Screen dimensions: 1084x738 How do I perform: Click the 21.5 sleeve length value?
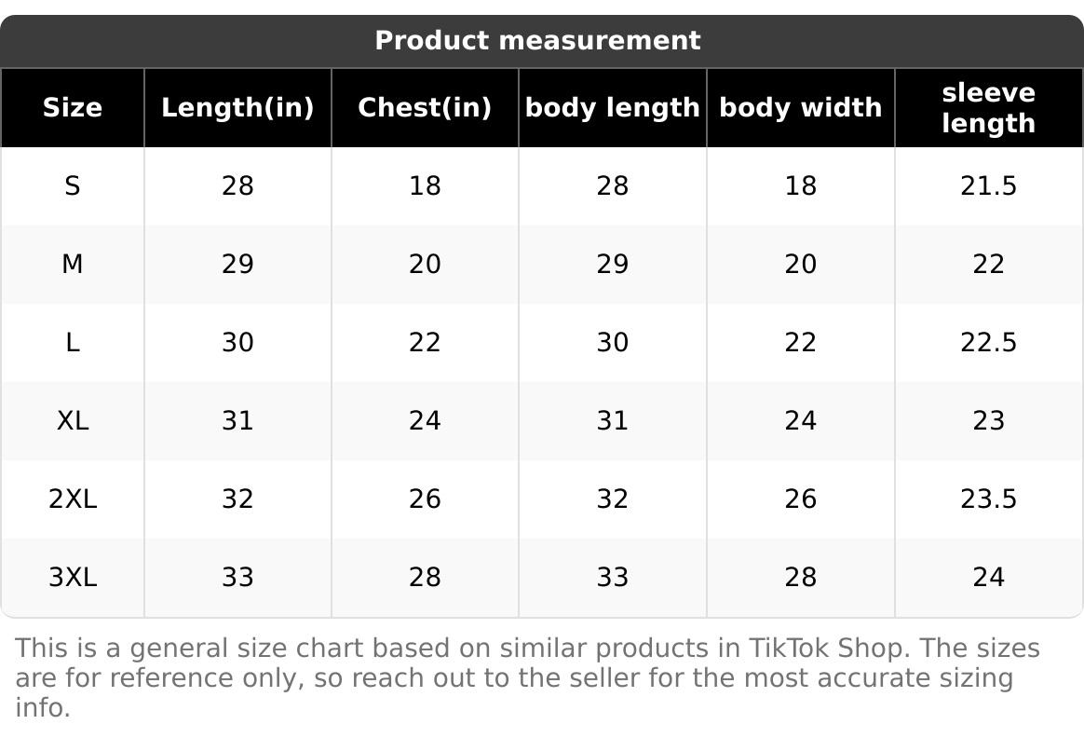click(988, 186)
